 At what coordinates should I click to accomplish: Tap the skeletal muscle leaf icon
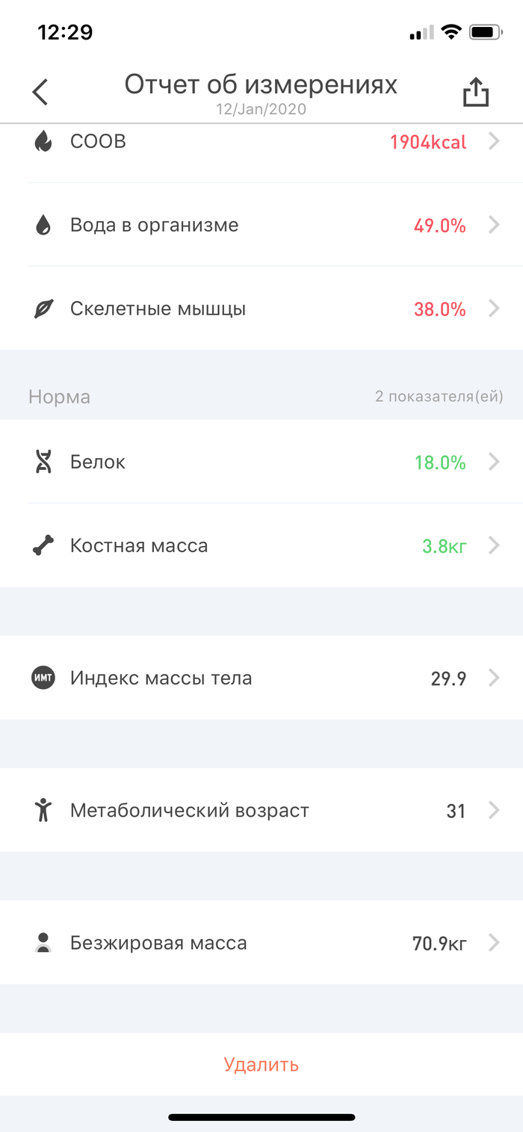(x=43, y=309)
